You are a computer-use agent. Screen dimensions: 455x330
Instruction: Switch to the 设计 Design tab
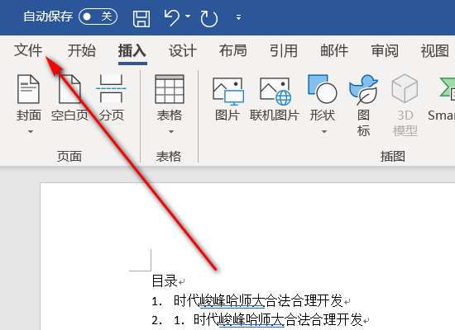coord(183,51)
